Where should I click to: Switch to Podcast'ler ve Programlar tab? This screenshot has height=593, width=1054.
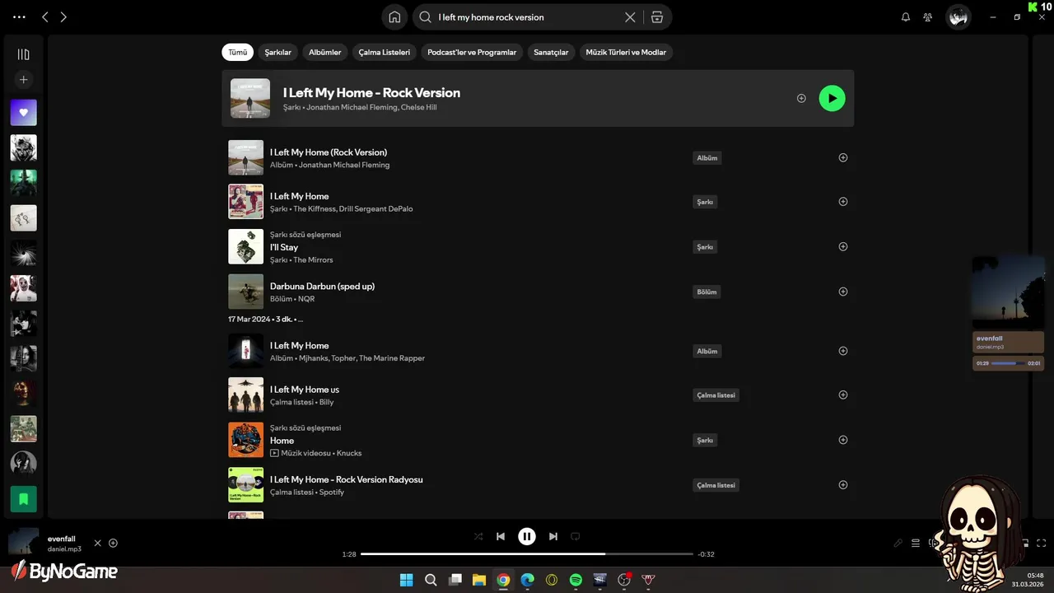pyautogui.click(x=472, y=52)
